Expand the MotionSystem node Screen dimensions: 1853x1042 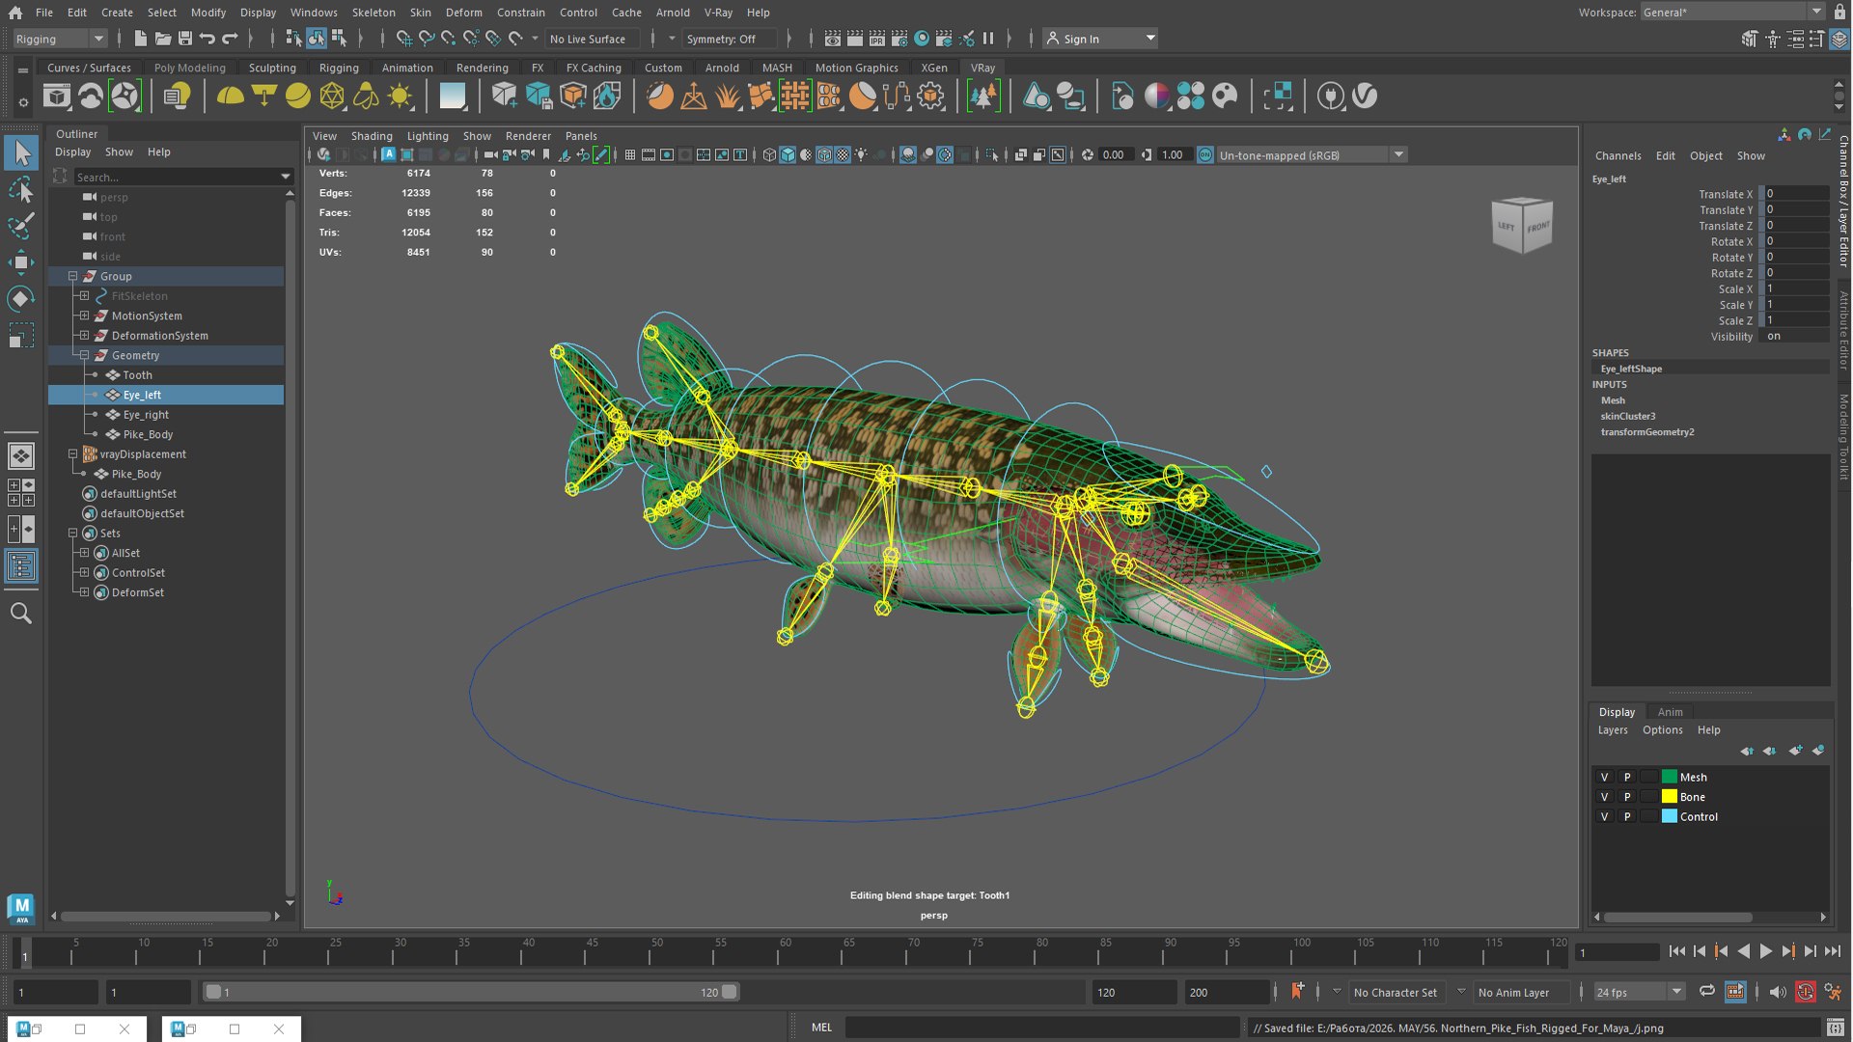[84, 315]
